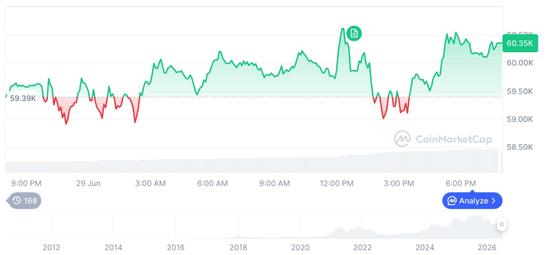
Task: Select 2022 on the overview timeline
Action: [363, 247]
